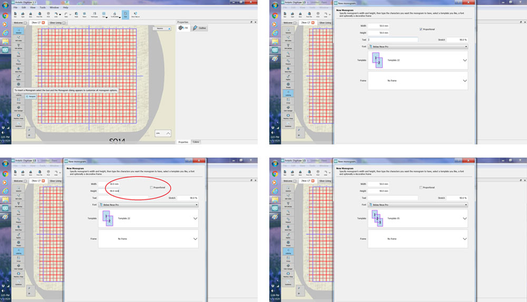
Task: Uncheck the ticked Proportional checkbox
Action: point(420,29)
